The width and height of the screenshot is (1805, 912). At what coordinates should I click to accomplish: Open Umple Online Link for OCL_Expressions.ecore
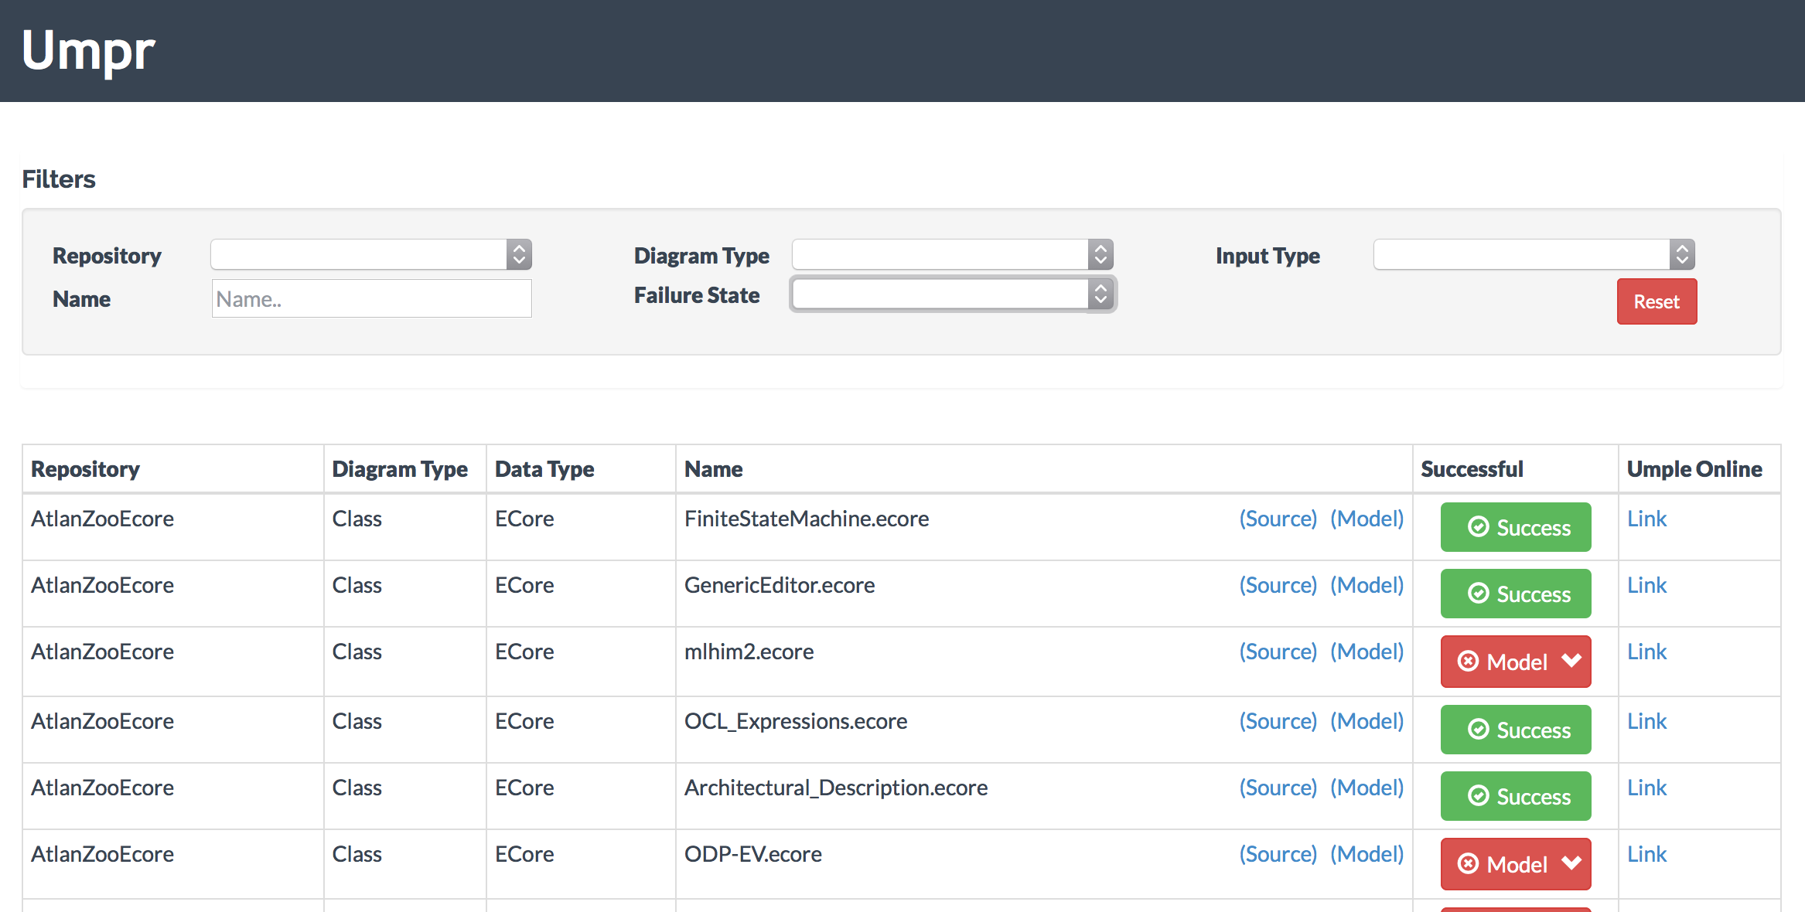coord(1646,721)
